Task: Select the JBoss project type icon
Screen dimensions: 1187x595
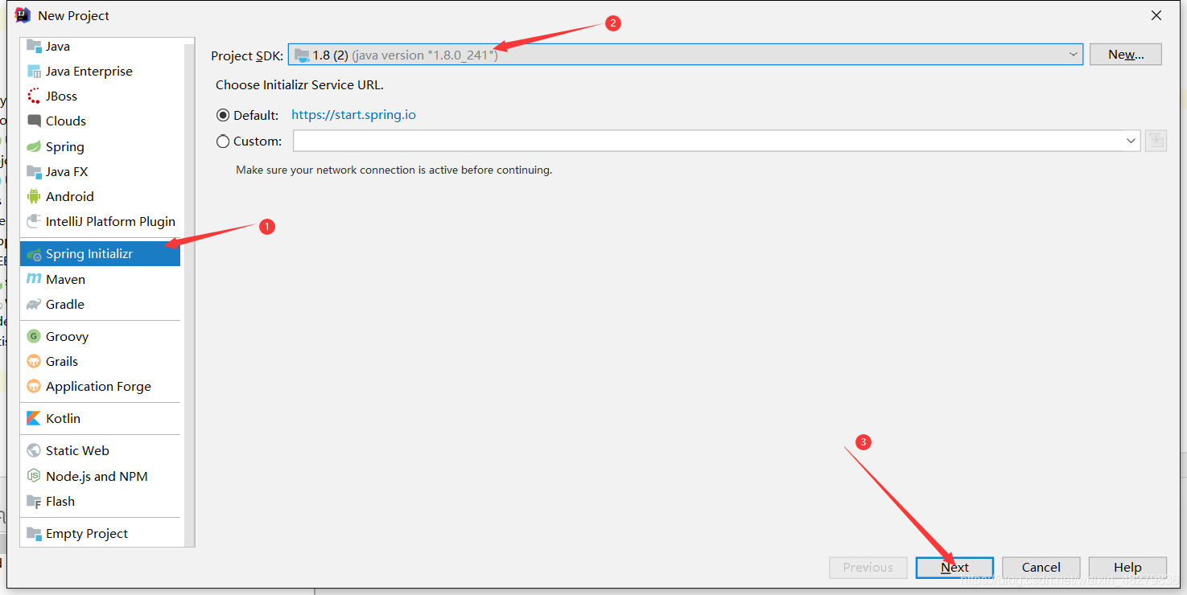Action: [x=34, y=96]
